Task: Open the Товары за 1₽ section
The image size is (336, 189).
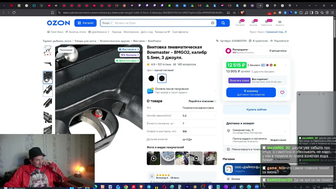Action: 162,32
